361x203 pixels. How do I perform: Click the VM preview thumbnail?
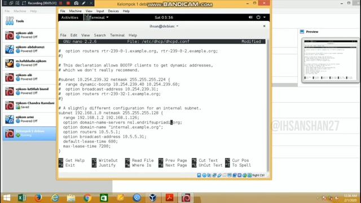pyautogui.click(x=331, y=60)
